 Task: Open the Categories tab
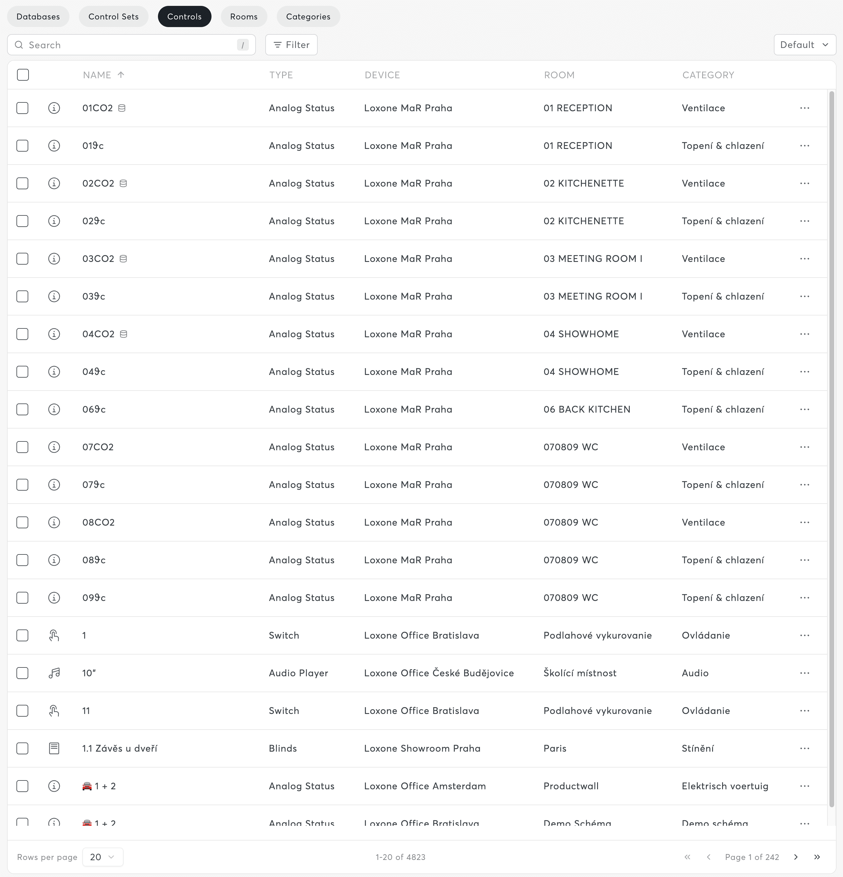tap(308, 16)
